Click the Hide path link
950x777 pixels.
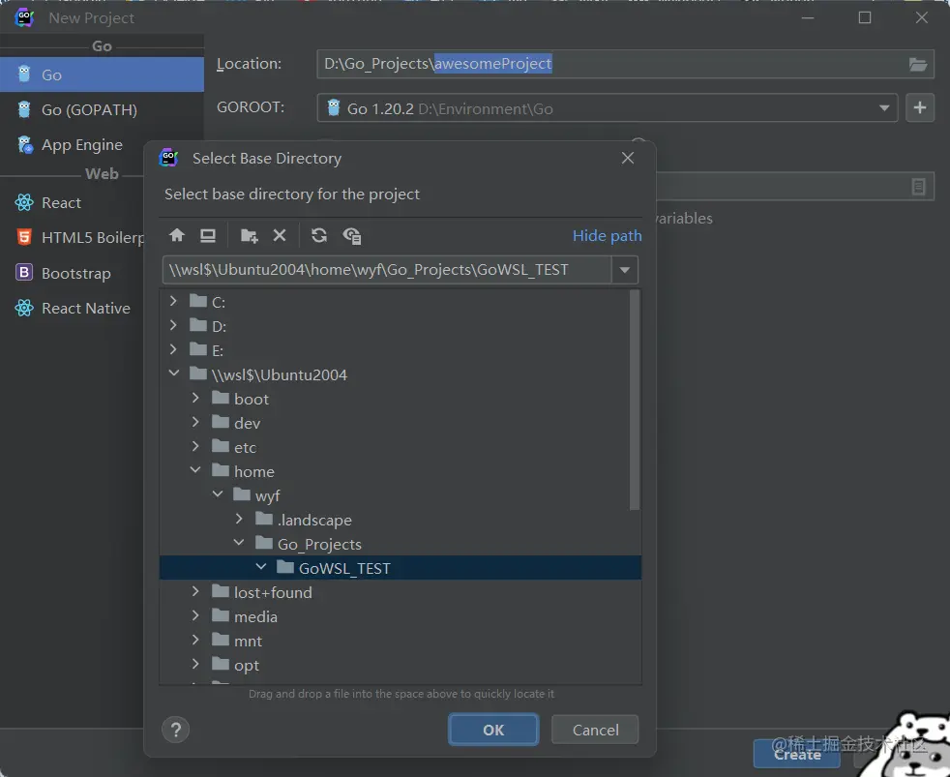tap(608, 236)
